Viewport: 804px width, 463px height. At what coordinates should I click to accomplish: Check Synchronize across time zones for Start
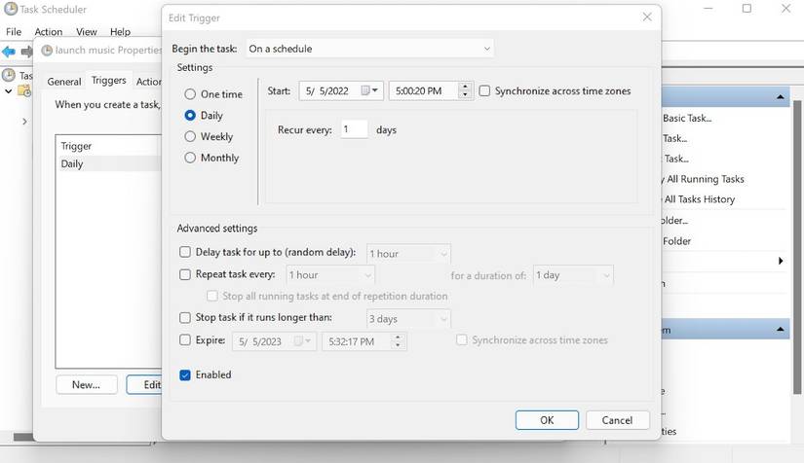(485, 91)
